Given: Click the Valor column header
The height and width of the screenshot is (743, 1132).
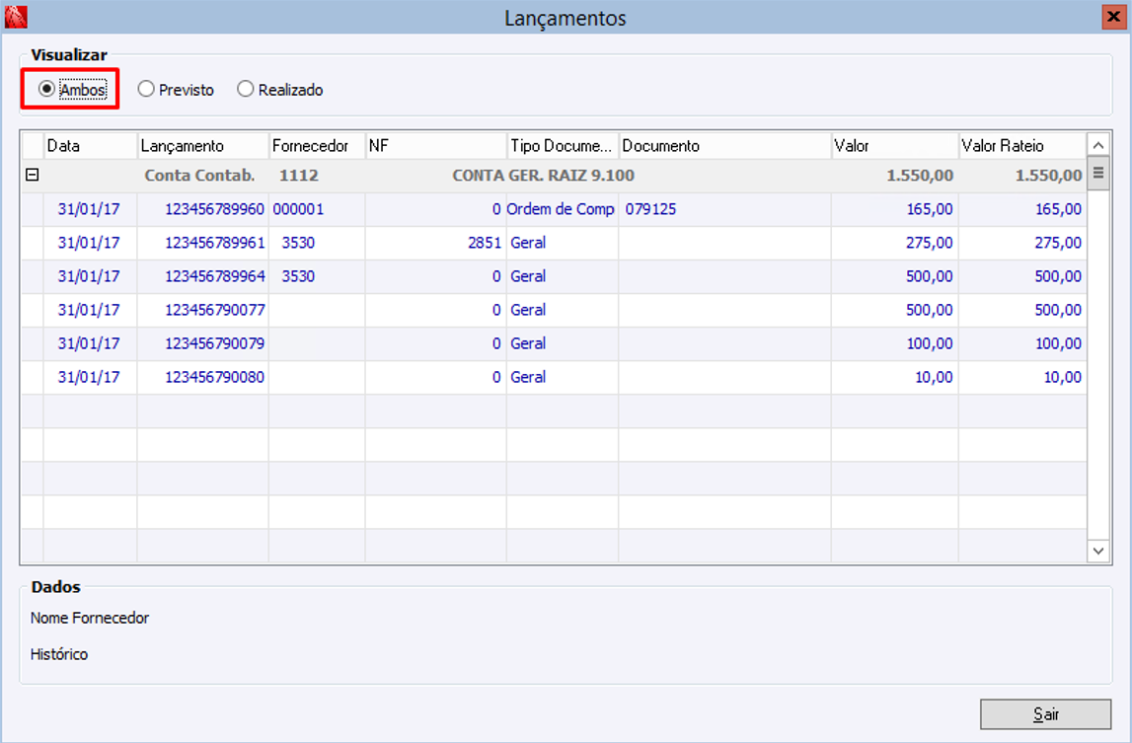Looking at the screenshot, I should point(894,146).
